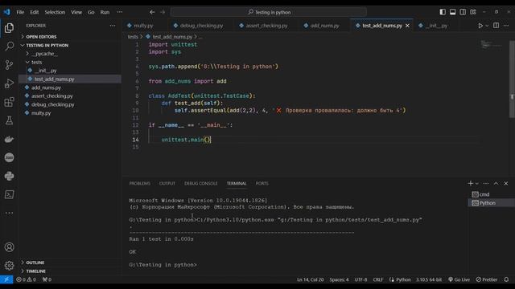Open the run button dropdown arrow

[487, 26]
